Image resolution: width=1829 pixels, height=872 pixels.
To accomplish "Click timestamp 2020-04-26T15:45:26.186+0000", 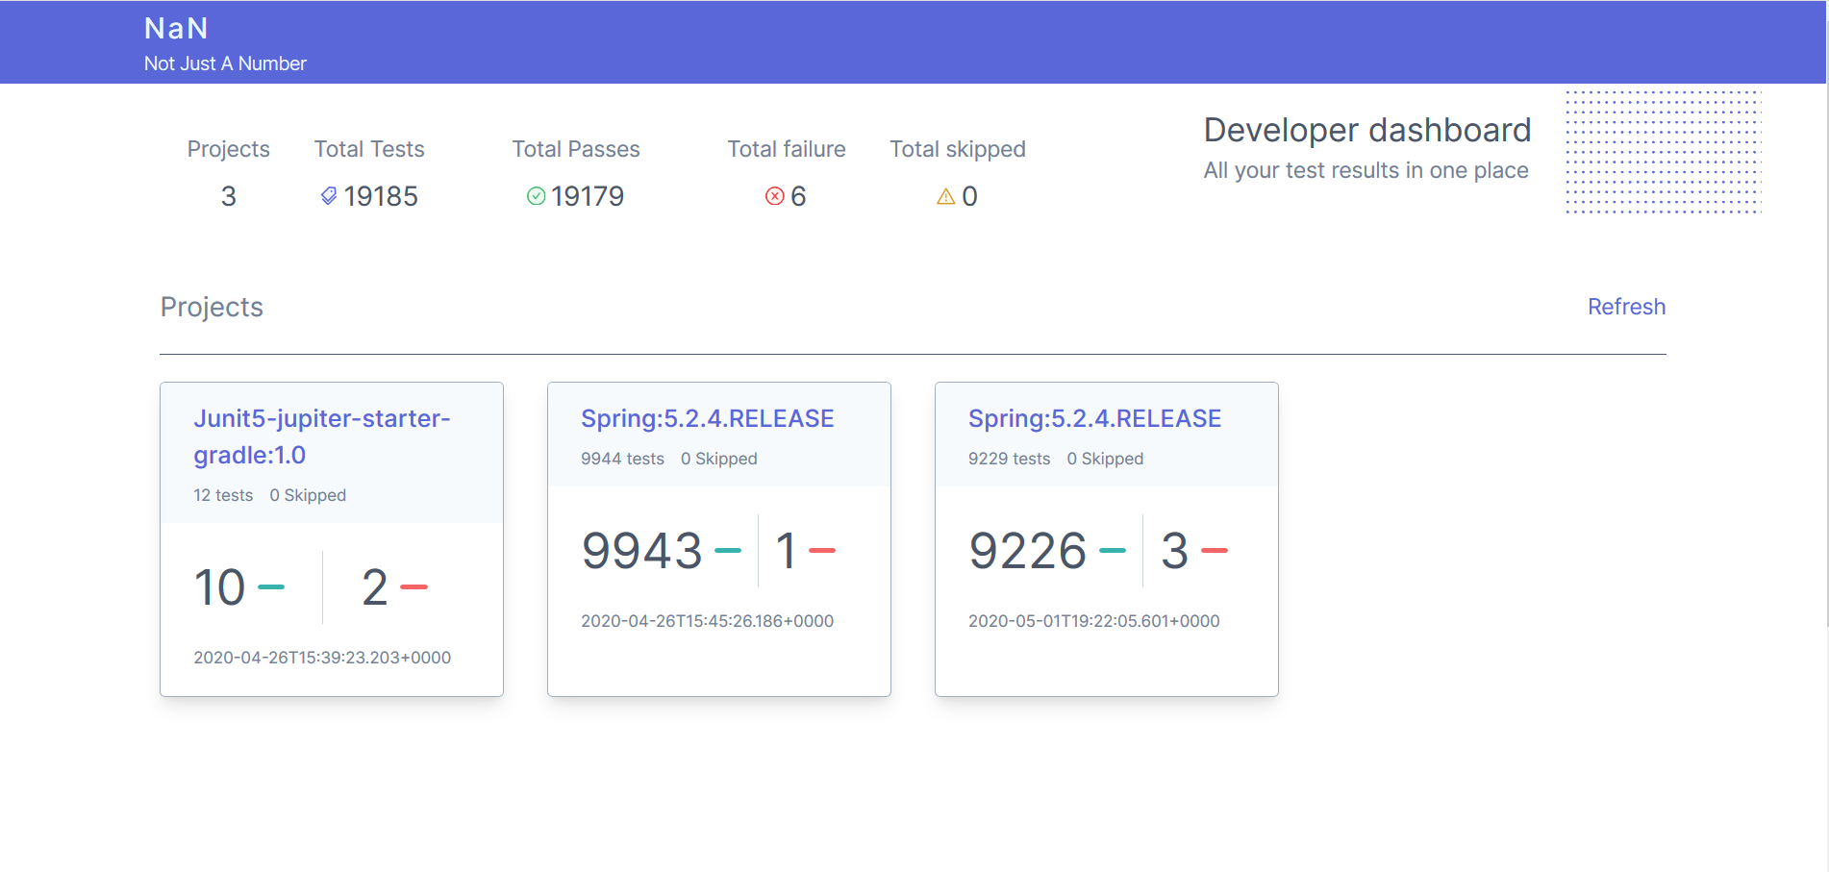I will [707, 621].
